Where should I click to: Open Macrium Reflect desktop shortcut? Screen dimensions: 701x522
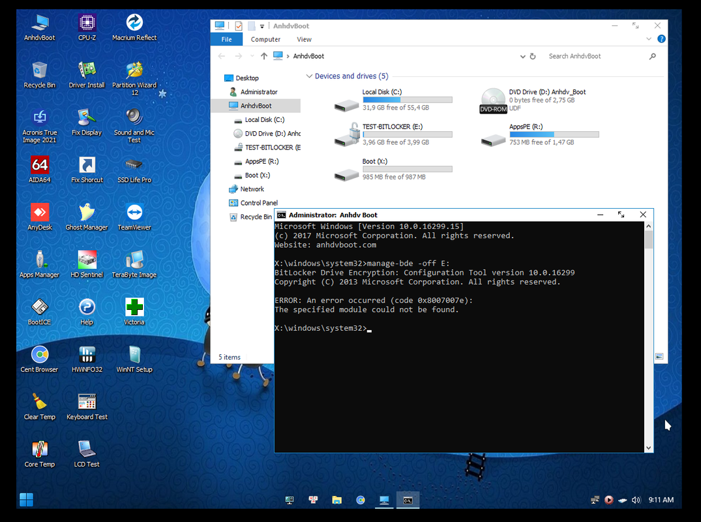134,28
